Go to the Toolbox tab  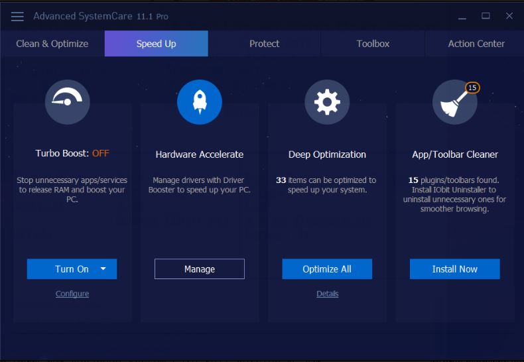point(373,43)
